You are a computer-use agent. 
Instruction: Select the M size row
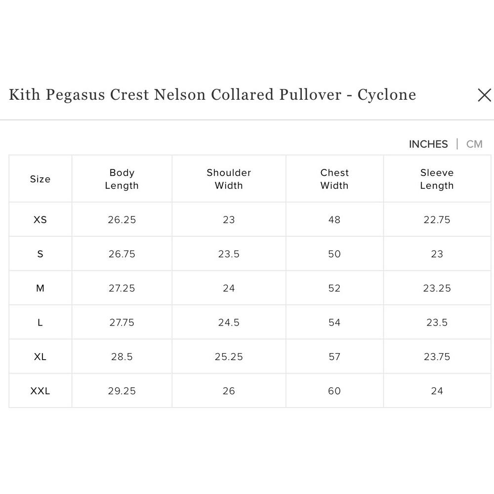click(x=40, y=288)
